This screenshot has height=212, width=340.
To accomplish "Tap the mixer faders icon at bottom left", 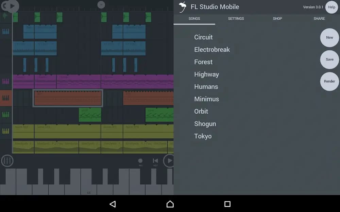I will (7, 161).
